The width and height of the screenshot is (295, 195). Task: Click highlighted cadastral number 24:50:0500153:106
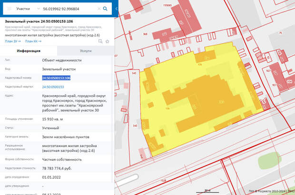point(56,78)
